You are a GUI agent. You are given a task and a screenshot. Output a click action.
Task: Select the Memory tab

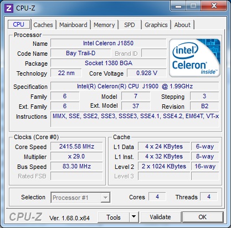[x=104, y=25]
